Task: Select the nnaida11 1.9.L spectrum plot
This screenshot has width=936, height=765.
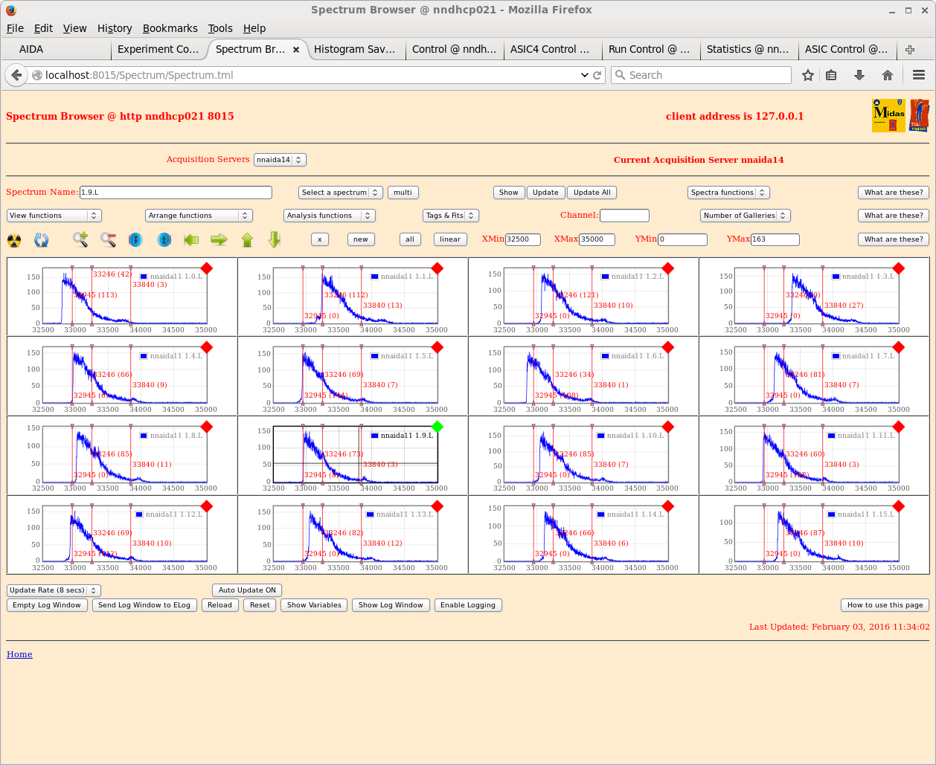Action: 356,455
